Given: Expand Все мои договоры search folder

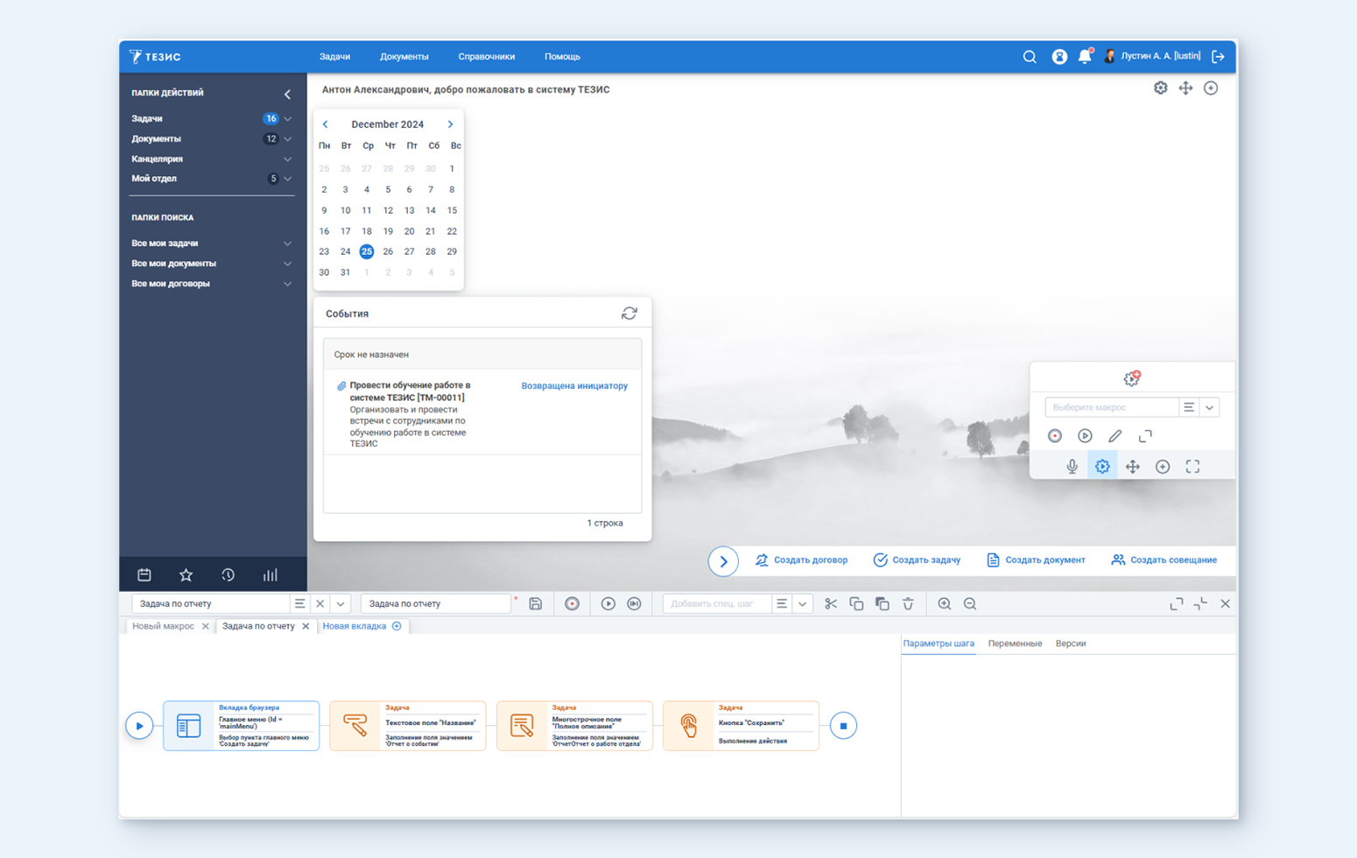Looking at the screenshot, I should 287,284.
